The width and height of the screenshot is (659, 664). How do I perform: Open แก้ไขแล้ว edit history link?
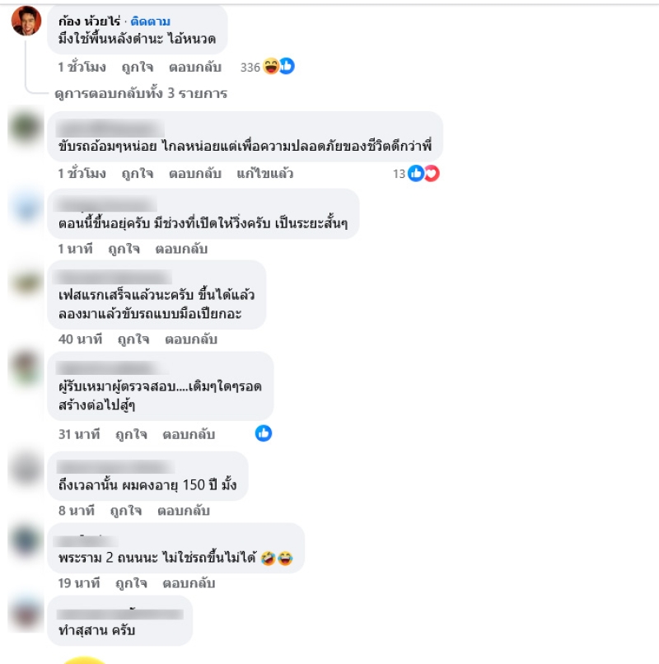click(265, 174)
